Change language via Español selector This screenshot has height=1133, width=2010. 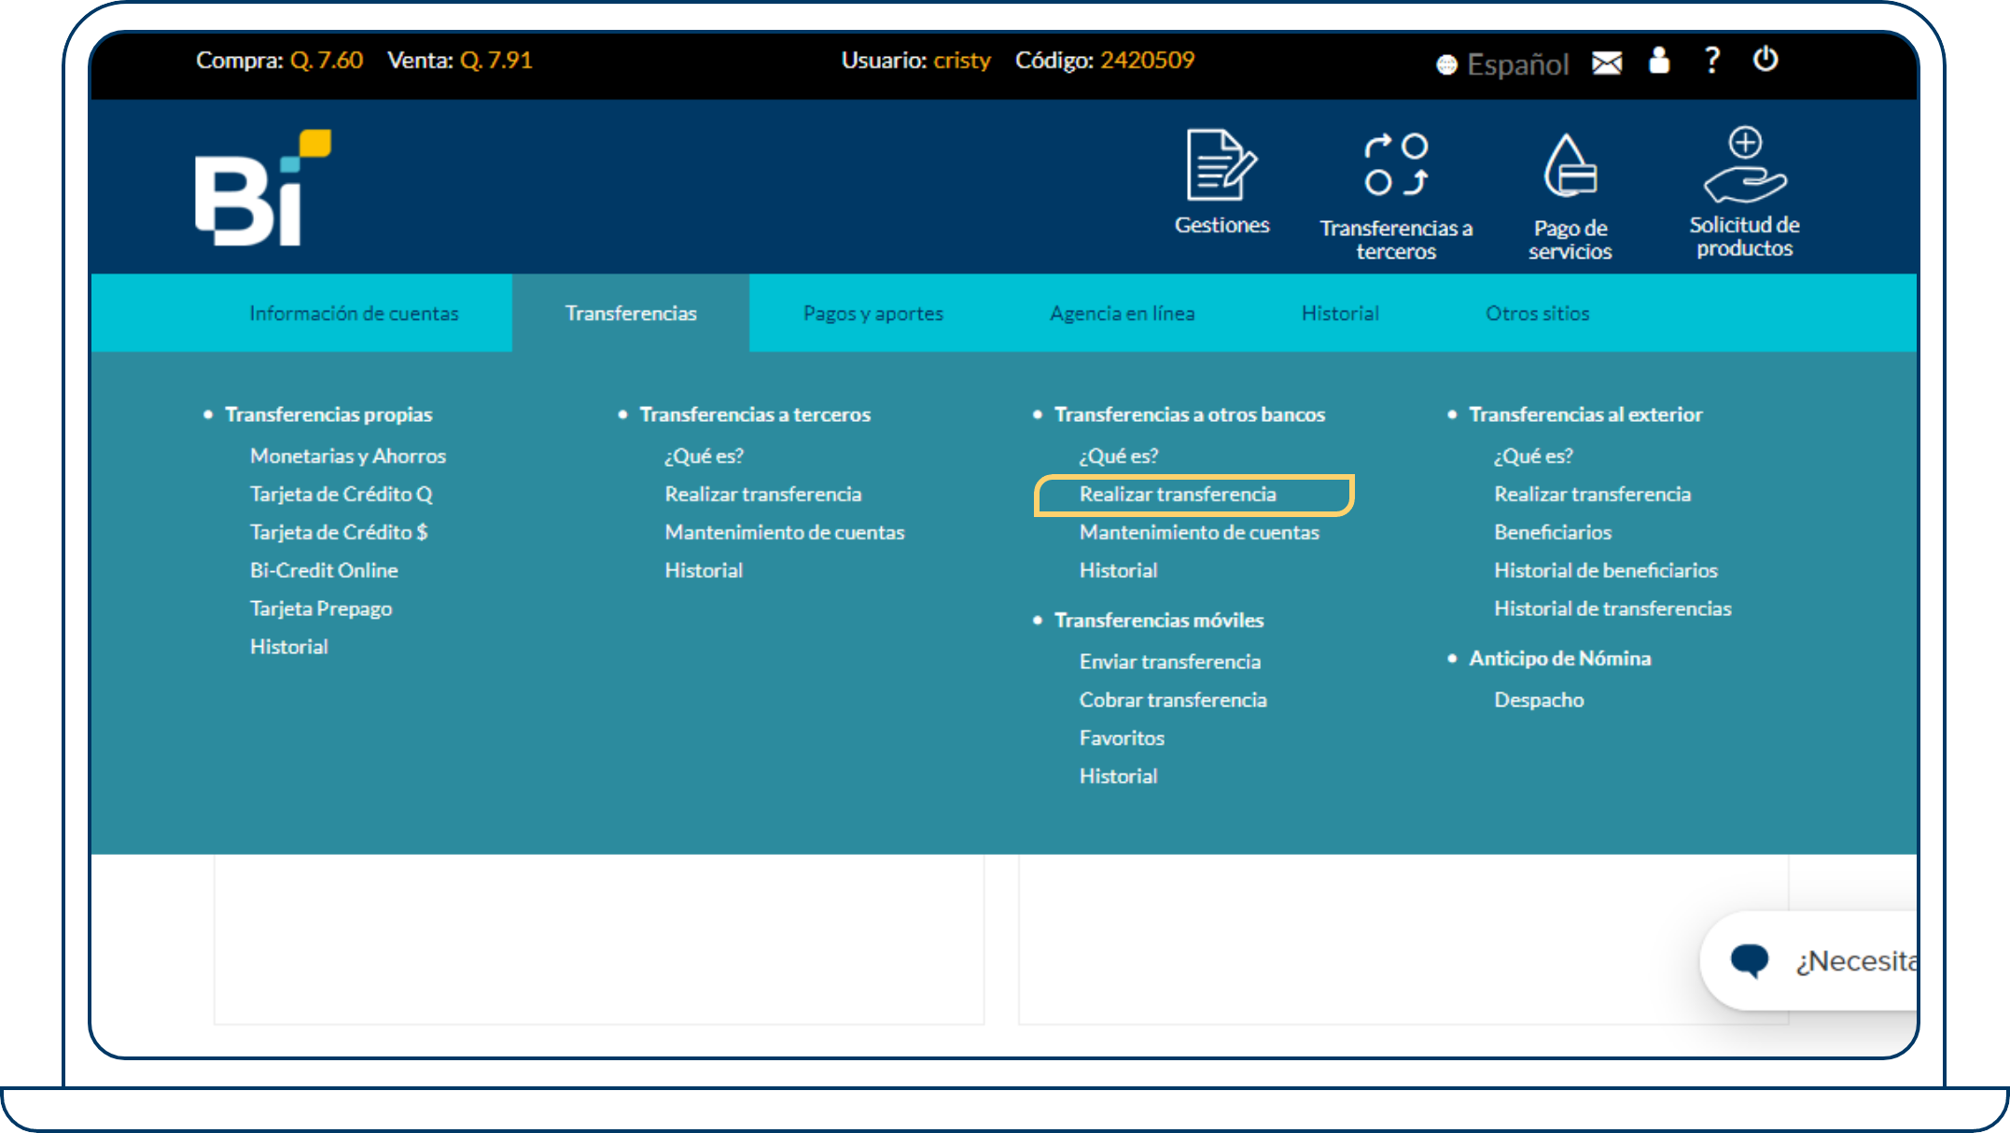click(1503, 63)
